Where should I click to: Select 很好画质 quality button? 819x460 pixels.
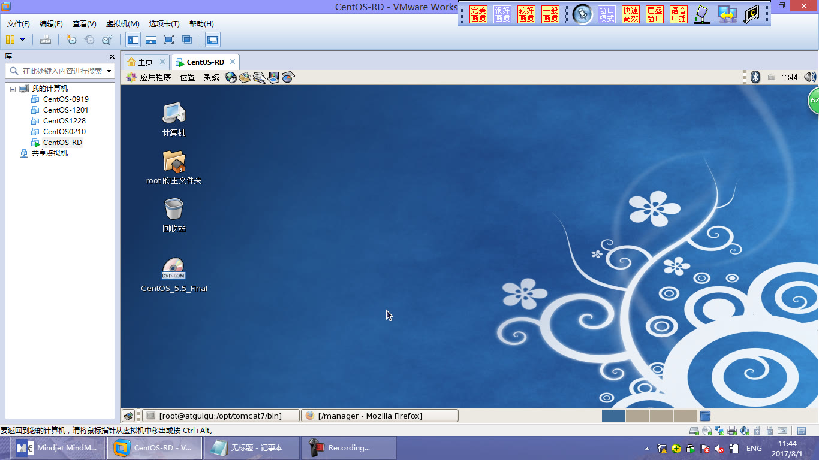click(x=502, y=14)
